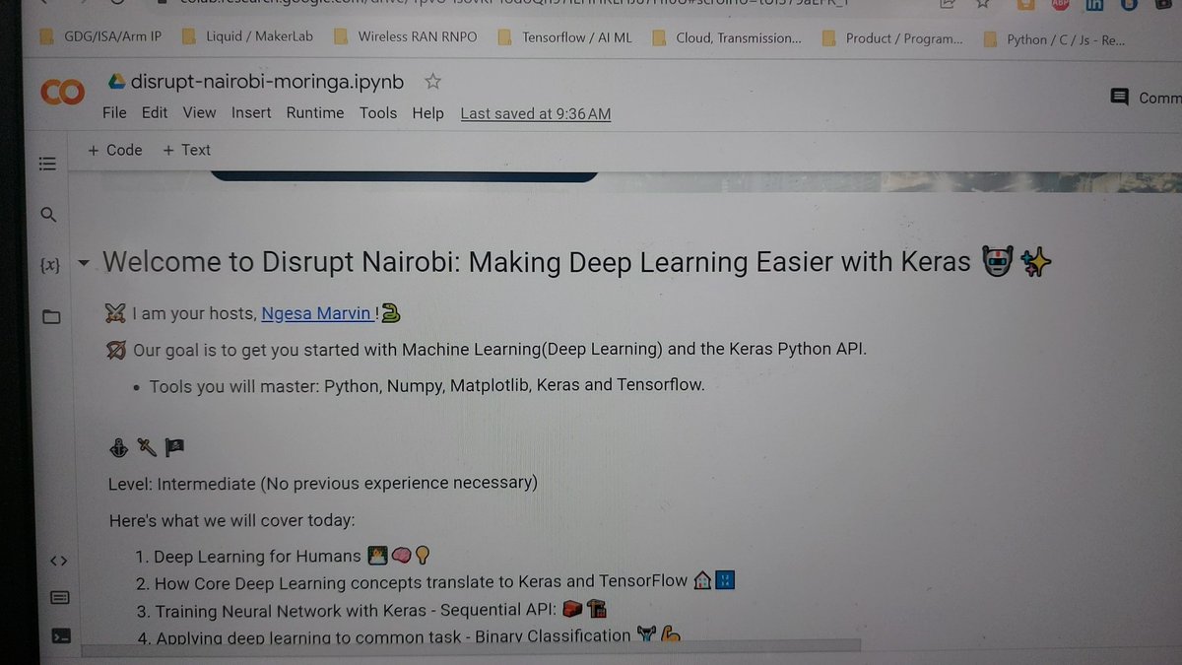Click the Colab CO logo
Image resolution: width=1182 pixels, height=665 pixels.
click(62, 92)
